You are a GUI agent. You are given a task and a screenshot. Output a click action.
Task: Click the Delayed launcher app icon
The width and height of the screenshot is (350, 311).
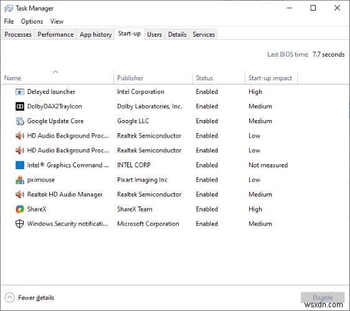(20, 91)
